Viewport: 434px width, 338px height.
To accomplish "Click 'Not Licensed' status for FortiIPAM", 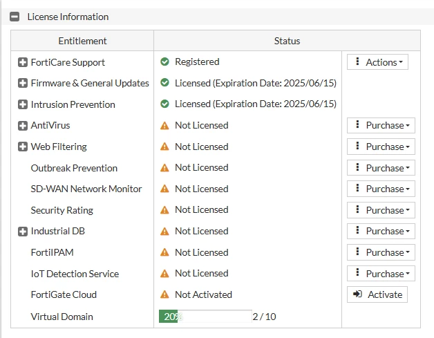I will (202, 252).
